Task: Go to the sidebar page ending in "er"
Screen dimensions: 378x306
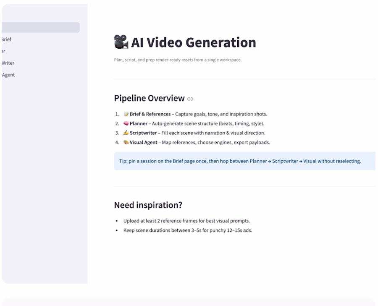Action: pos(3,51)
